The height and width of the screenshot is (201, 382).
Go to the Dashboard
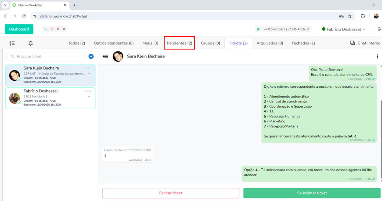[x=19, y=29]
